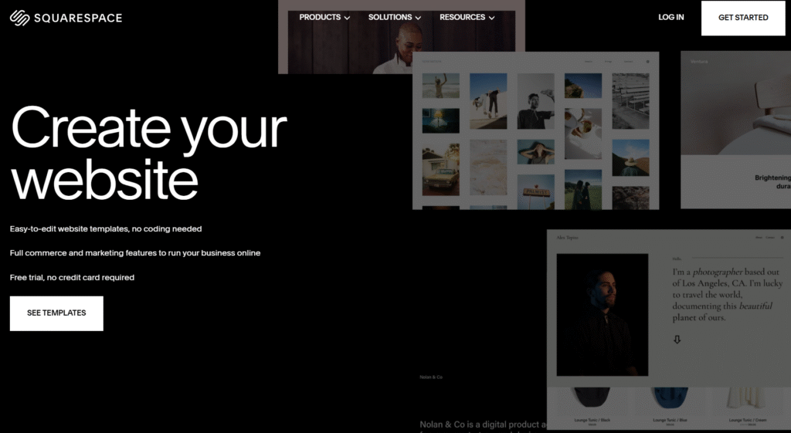Select the Lounge Tunic / Cream product
The width and height of the screenshot is (791, 433).
(x=747, y=408)
